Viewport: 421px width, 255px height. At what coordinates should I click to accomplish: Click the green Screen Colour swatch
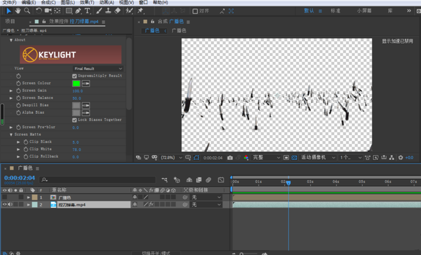tap(76, 83)
